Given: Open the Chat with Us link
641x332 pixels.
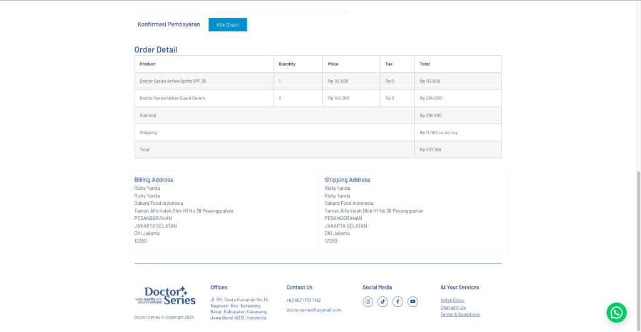Looking at the screenshot, I should [453, 308].
